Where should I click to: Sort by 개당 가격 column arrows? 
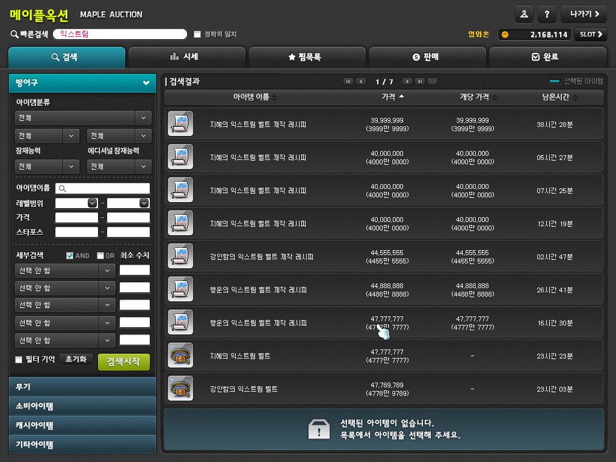[494, 97]
